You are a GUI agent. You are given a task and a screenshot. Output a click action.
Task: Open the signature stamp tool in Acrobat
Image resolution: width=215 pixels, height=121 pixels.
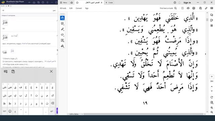62,46
